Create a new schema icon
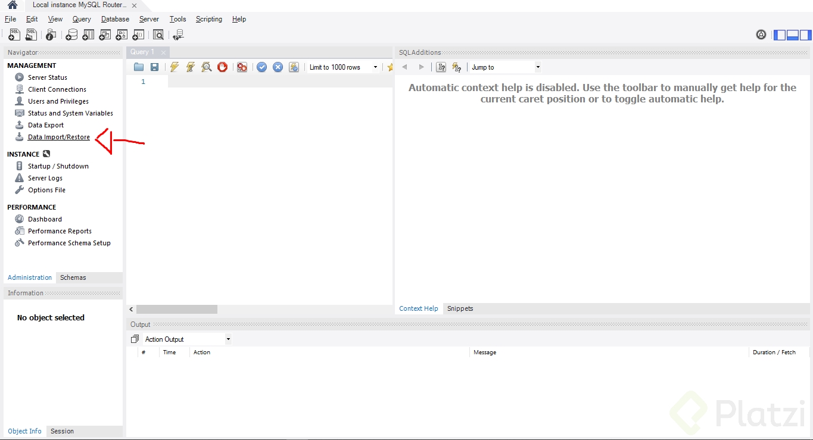The height and width of the screenshot is (440, 813). [71, 35]
